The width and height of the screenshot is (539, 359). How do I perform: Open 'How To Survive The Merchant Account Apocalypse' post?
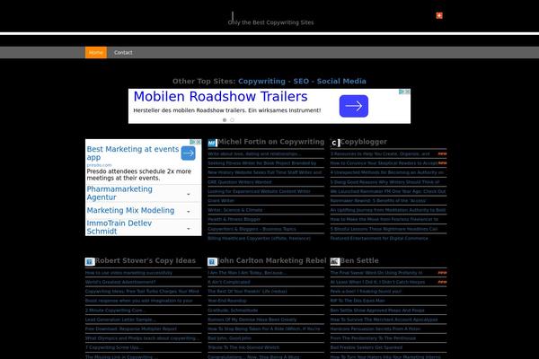pos(384,320)
